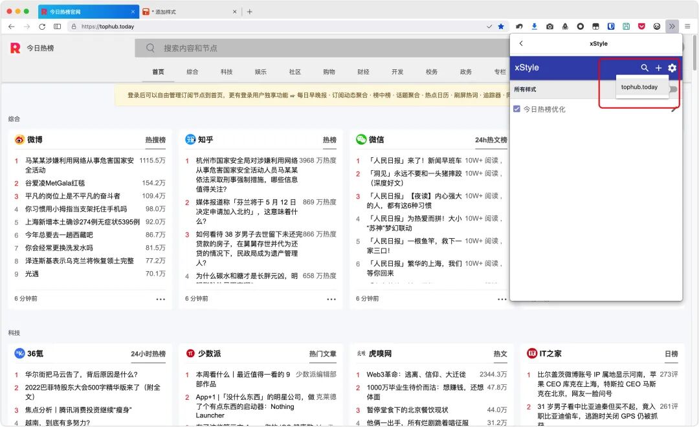
Task: Save page with the Pocket icon
Action: 641,27
